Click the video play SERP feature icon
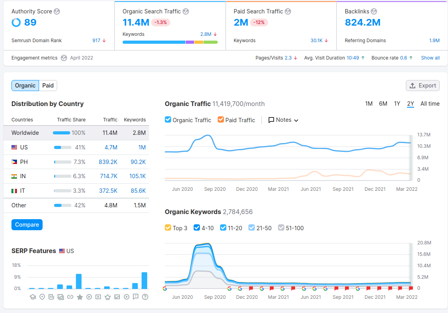The image size is (448, 313). coord(89,297)
